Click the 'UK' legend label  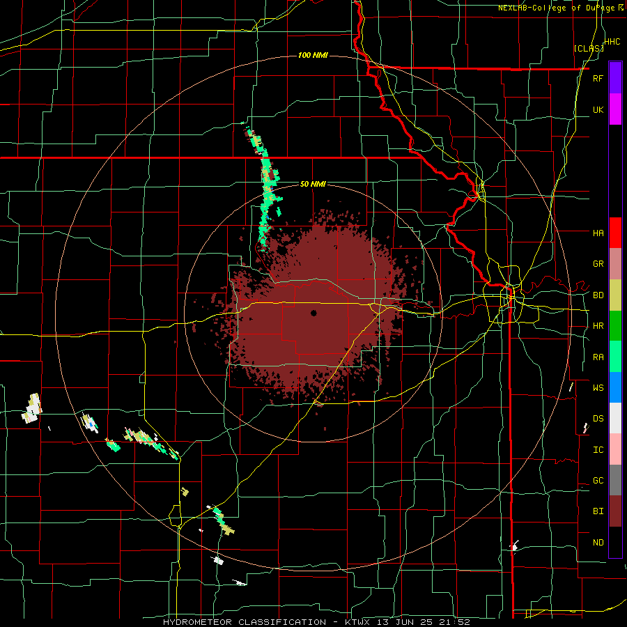598,109
